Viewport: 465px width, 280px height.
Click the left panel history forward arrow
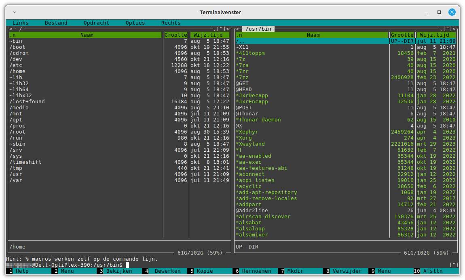point(228,29)
